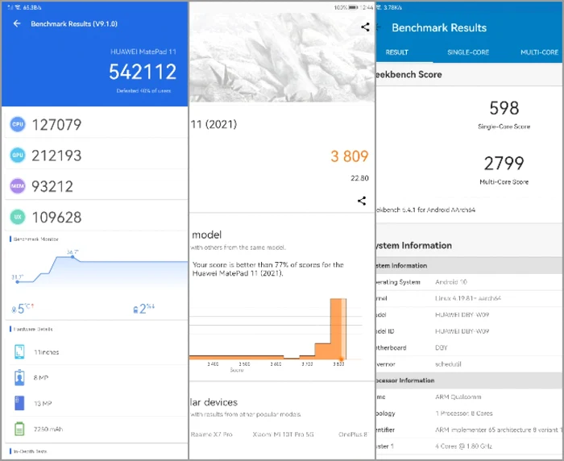Tap the GPU score icon
This screenshot has height=461, width=564.
click(x=17, y=155)
